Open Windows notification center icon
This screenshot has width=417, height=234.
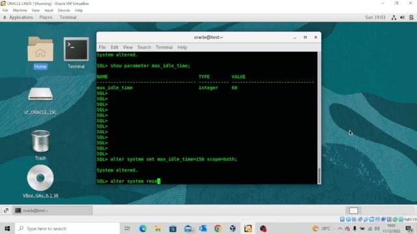409,228
